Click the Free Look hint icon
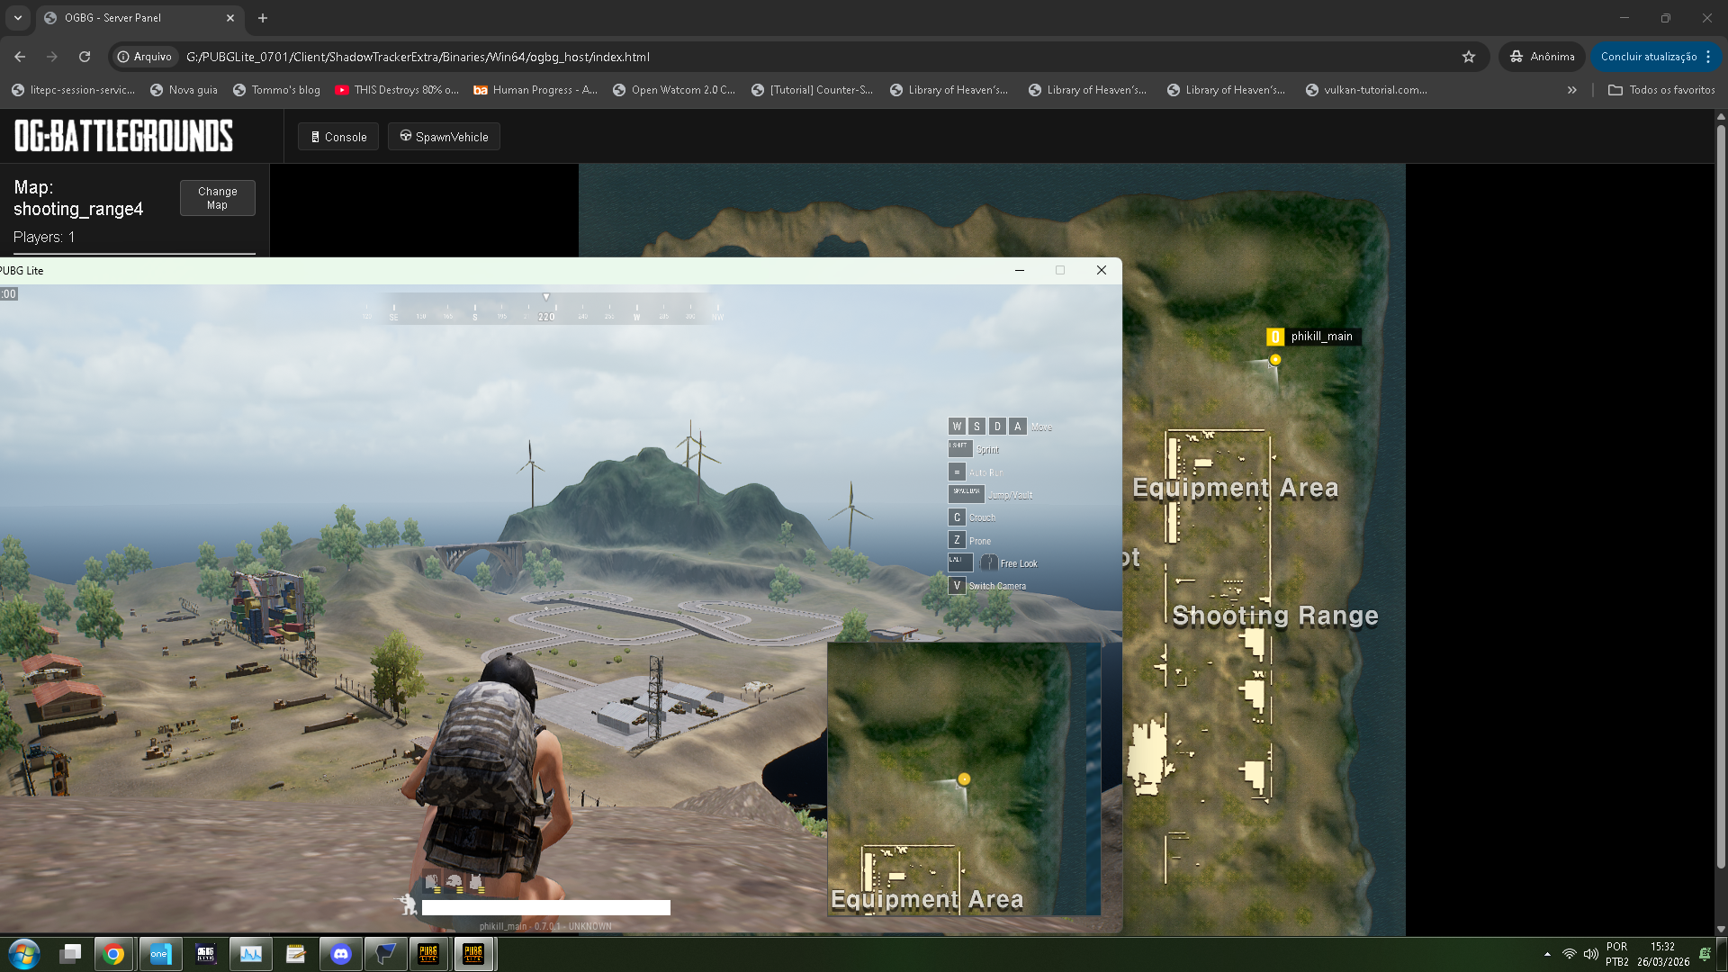Viewport: 1728px width, 972px height. click(989, 562)
